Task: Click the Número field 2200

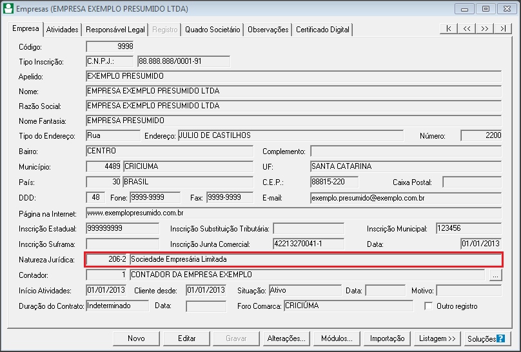Action: 481,135
